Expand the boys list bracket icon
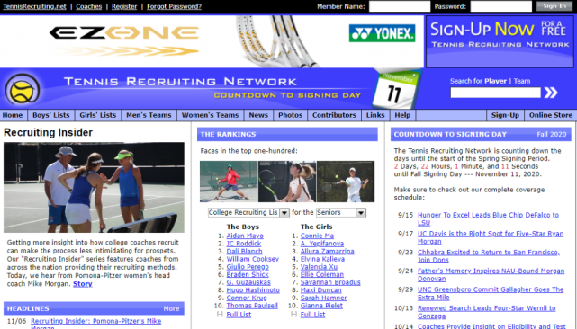Viewport: 577px width, 329px height. click(220, 315)
